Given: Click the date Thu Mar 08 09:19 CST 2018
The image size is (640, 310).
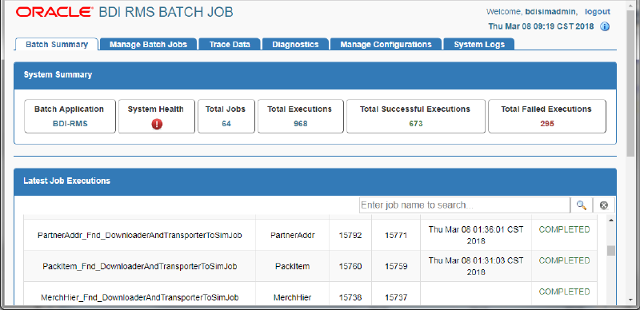Looking at the screenshot, I should pos(542,26).
